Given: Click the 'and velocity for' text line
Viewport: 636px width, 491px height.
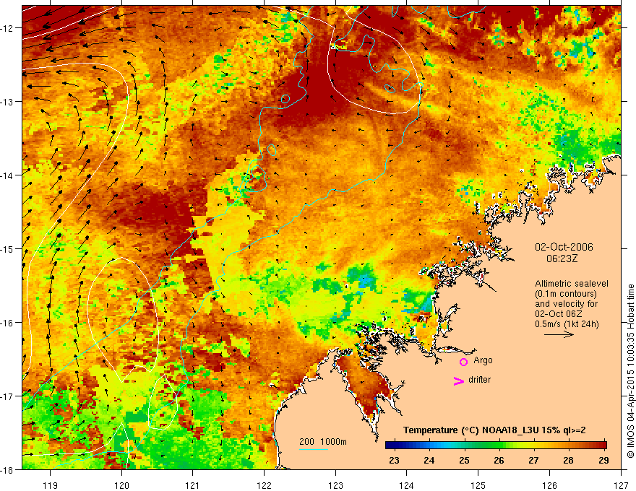Looking at the screenshot, I should [566, 304].
